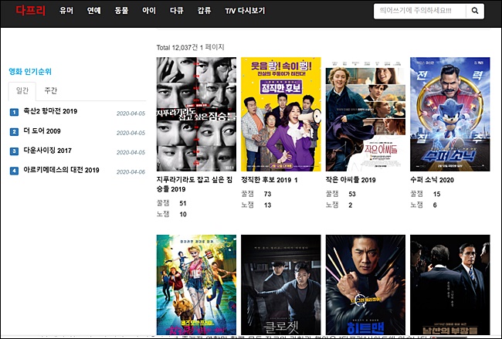
Task: Open the T/V 다시보기 menu
Action: [x=245, y=11]
